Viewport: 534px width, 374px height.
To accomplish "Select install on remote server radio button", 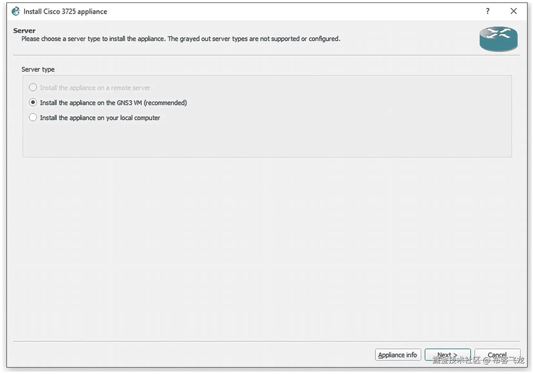I will pyautogui.click(x=33, y=87).
